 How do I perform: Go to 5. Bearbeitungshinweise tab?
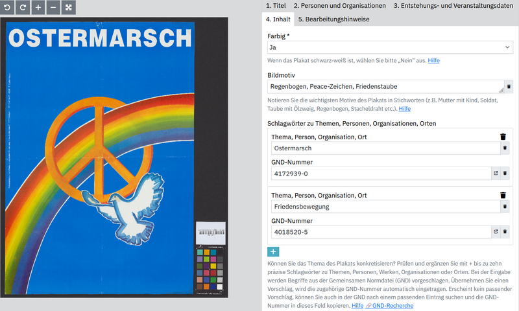coord(333,19)
